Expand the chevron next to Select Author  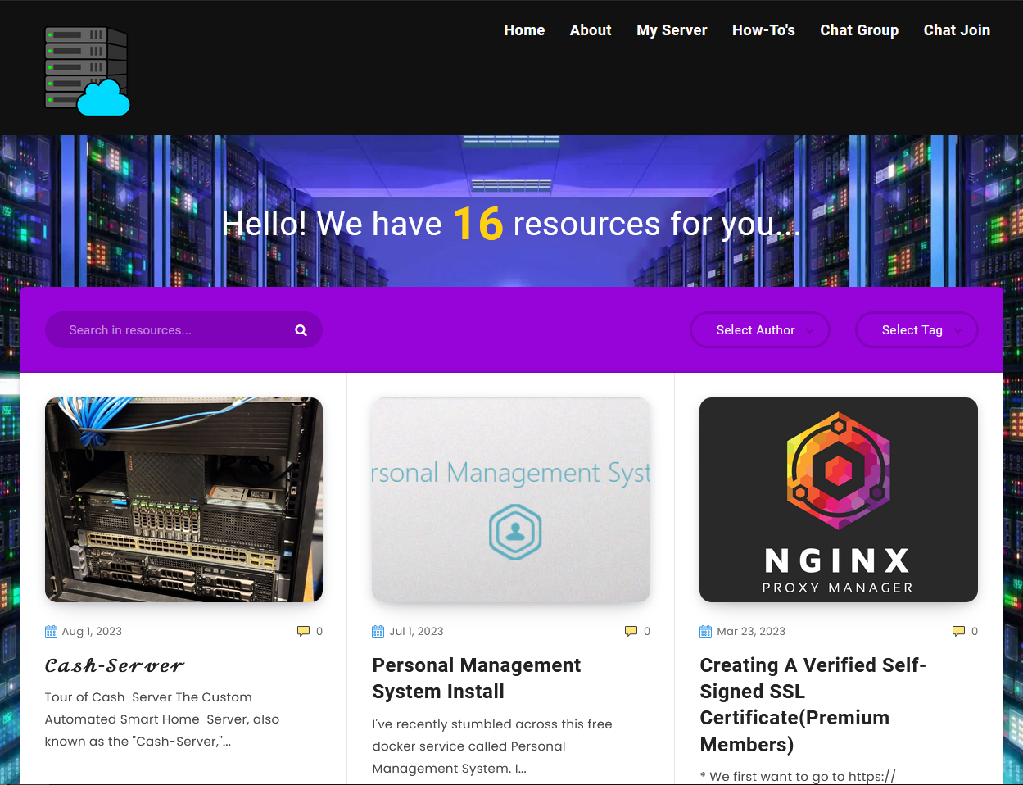[809, 330]
